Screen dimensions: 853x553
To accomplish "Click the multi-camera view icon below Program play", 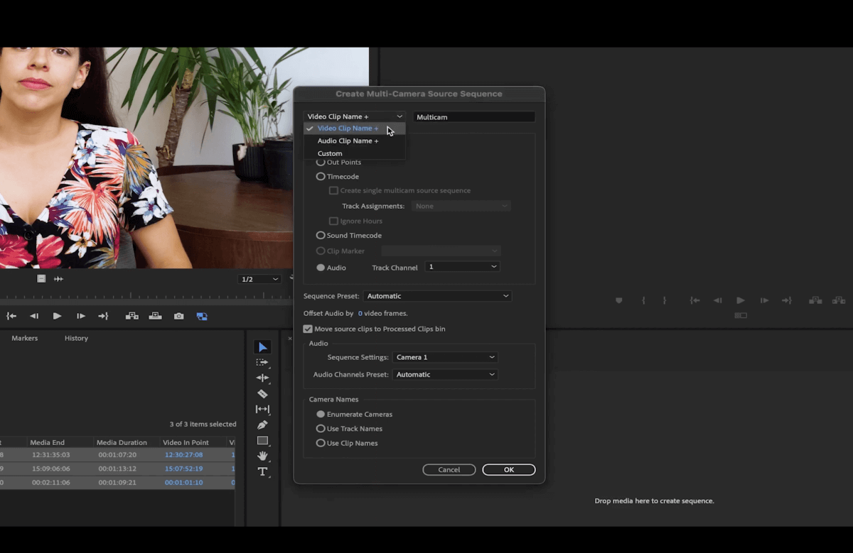I will [x=741, y=315].
